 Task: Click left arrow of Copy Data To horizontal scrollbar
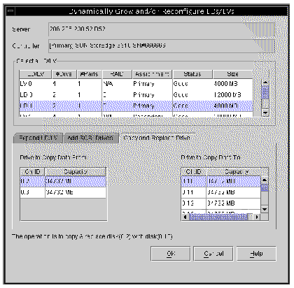[x=185, y=217]
